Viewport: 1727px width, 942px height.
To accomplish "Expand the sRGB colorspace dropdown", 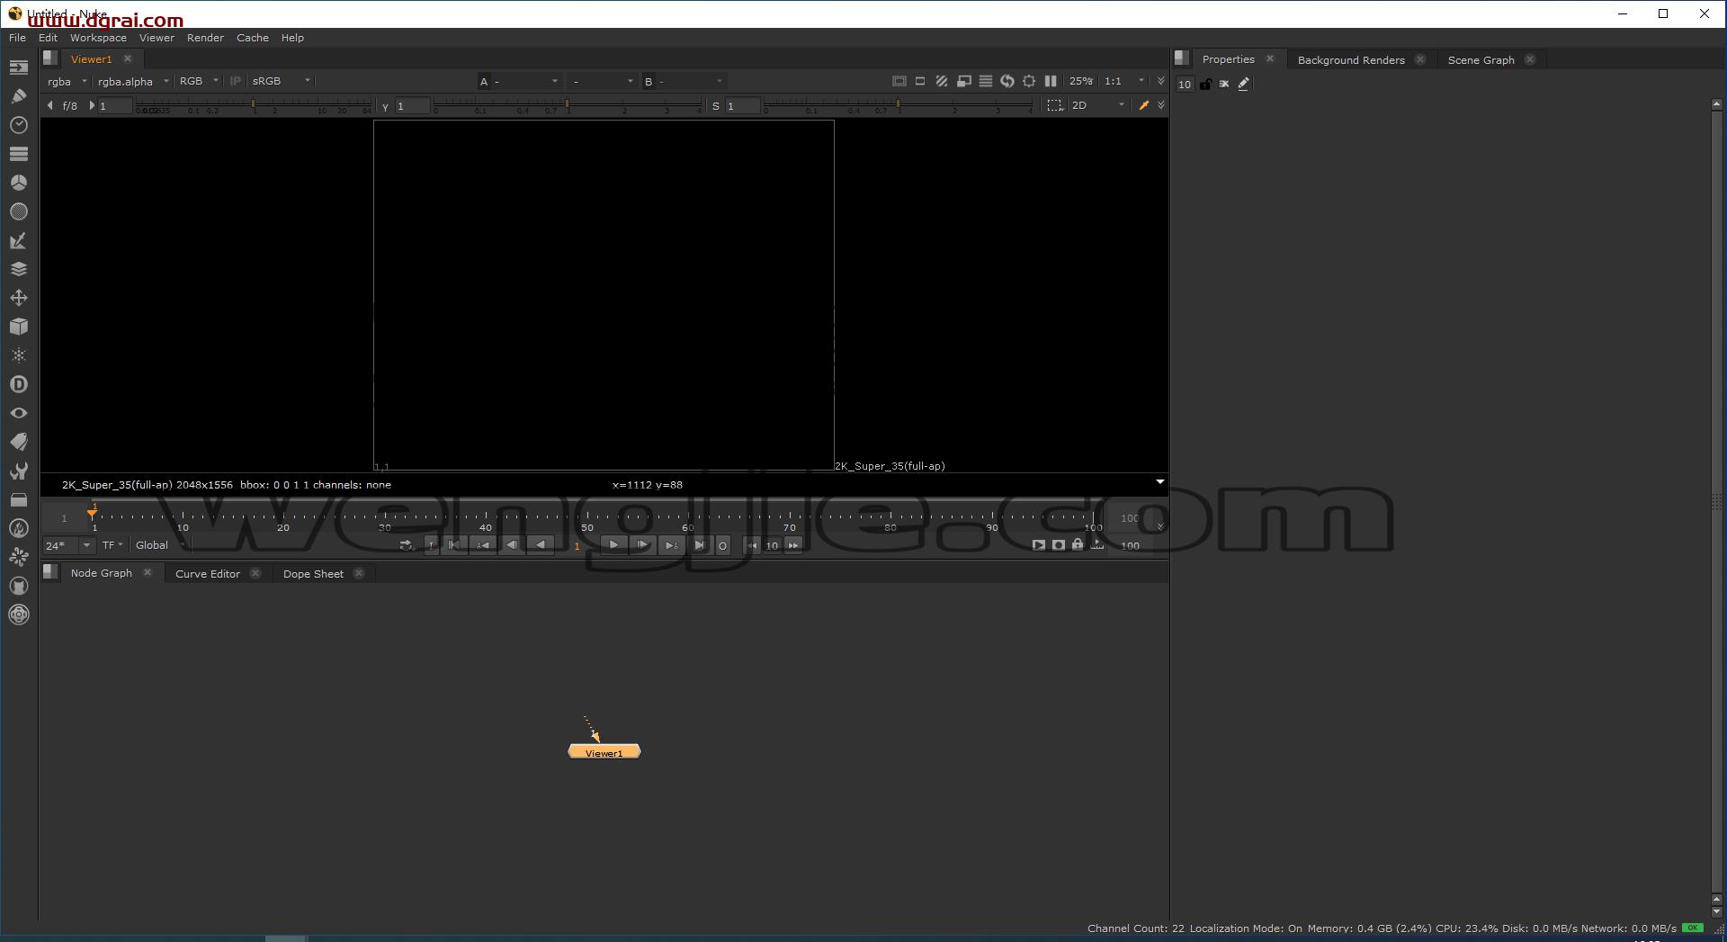I will tap(282, 81).
